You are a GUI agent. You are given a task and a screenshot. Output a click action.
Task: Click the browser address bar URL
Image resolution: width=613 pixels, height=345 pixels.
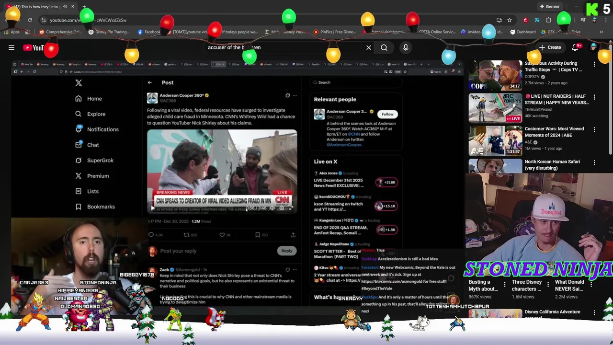coord(88,20)
